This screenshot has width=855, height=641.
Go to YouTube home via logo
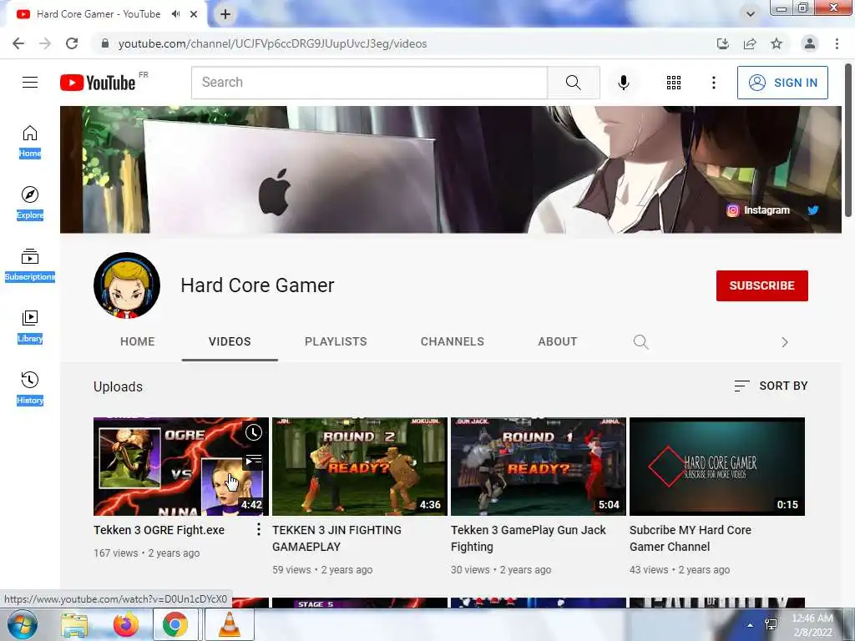(x=98, y=83)
